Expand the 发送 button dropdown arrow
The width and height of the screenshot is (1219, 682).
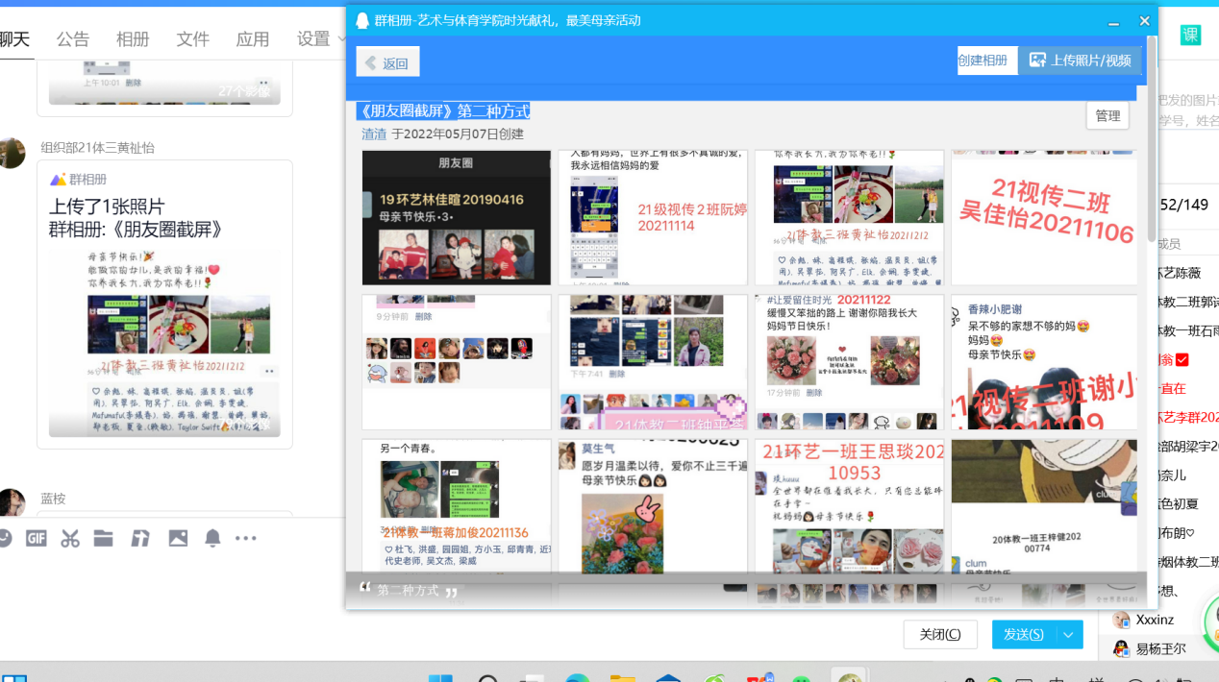click(x=1069, y=635)
